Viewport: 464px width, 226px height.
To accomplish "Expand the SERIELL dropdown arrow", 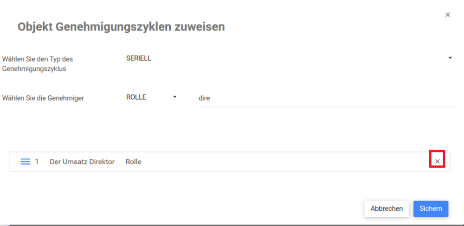I will (x=450, y=58).
